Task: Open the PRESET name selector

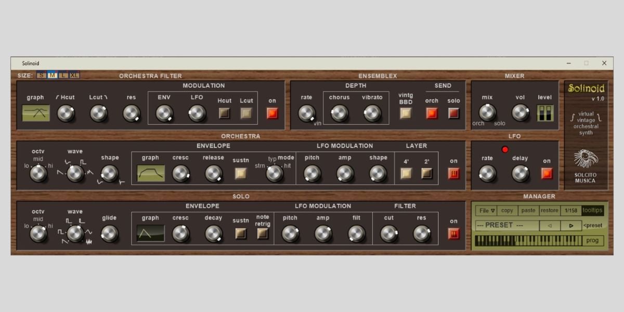Action: pyautogui.click(x=506, y=226)
